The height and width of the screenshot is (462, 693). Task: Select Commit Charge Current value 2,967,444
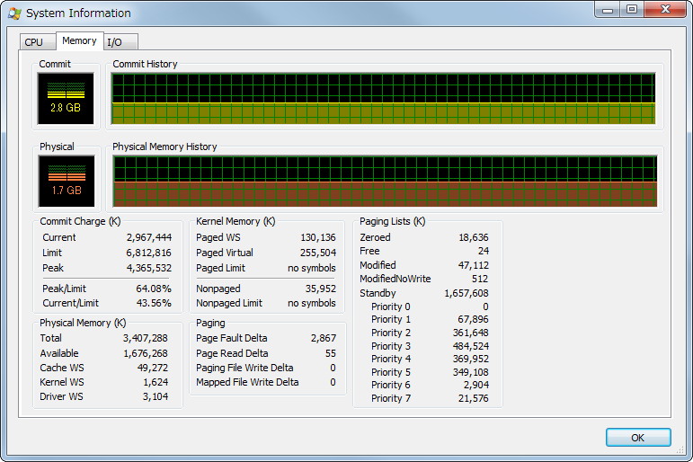click(149, 237)
